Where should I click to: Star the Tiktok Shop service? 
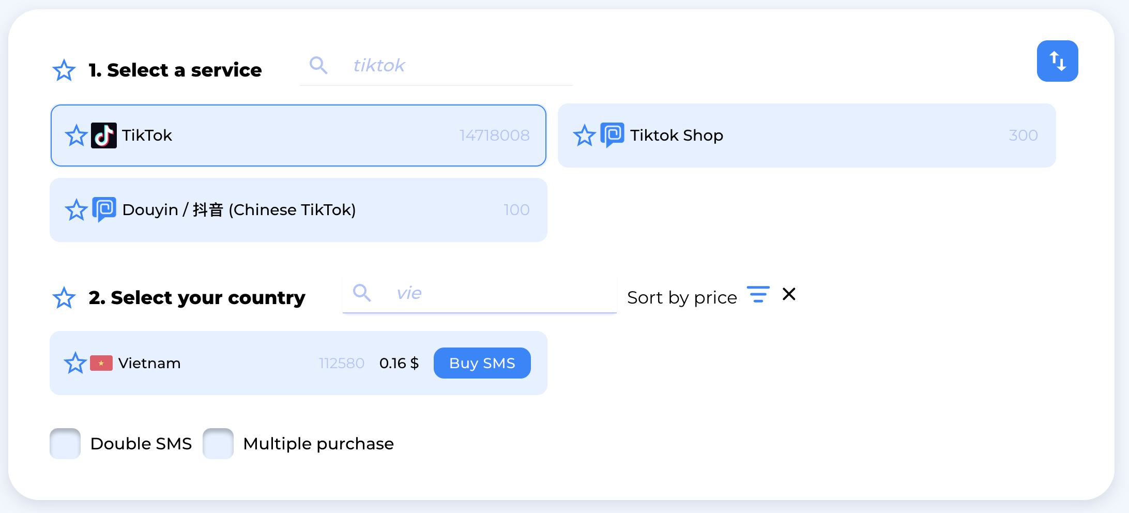tap(585, 135)
